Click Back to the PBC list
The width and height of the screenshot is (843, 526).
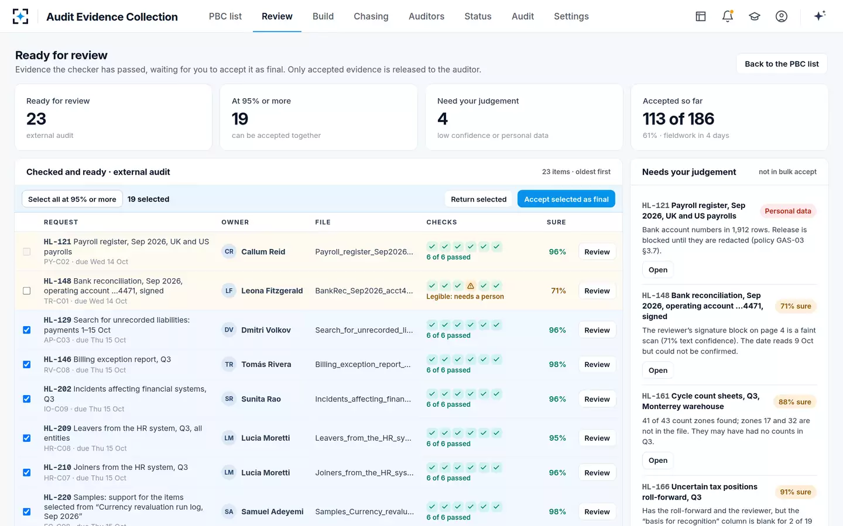coord(782,64)
